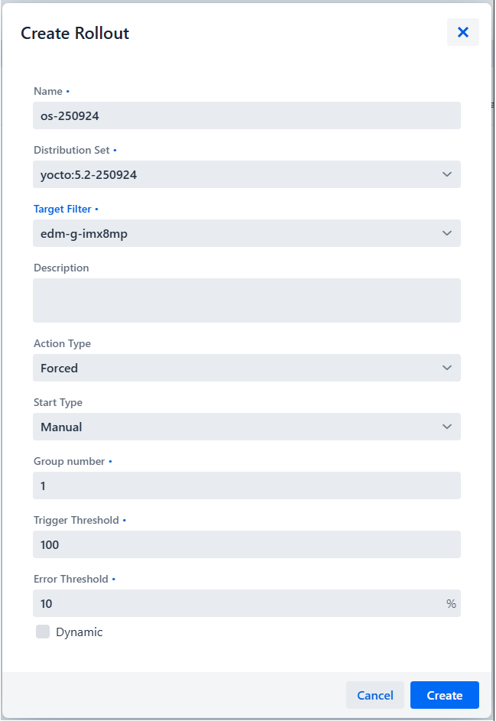Click the Create Rollout dialog title
The width and height of the screenshot is (496, 721).
tap(74, 33)
